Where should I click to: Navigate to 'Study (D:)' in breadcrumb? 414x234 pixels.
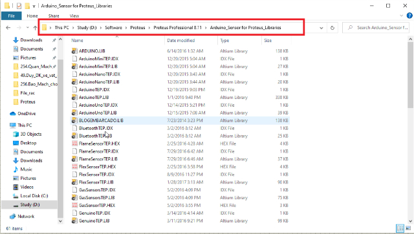pyautogui.click(x=87, y=27)
